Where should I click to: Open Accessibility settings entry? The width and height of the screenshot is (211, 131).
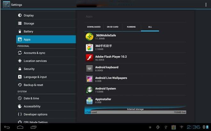click(46, 107)
